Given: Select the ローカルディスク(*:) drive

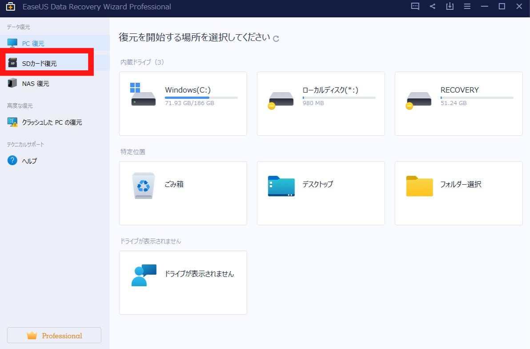Looking at the screenshot, I should 321,103.
